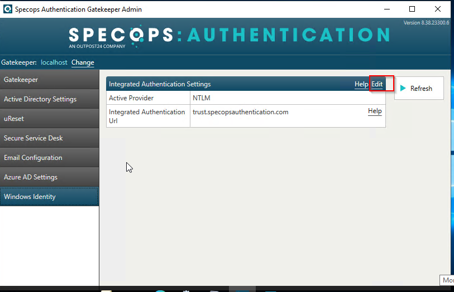Viewport: 454px width, 292px height.
Task: Click the localhost gatekeeper name
Action: (x=54, y=62)
